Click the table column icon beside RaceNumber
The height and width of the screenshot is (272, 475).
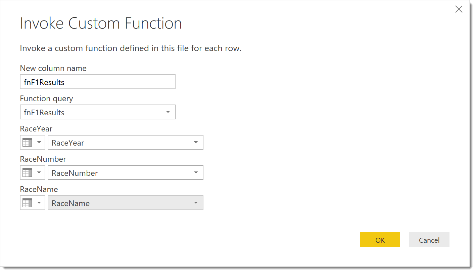pyautogui.click(x=27, y=173)
